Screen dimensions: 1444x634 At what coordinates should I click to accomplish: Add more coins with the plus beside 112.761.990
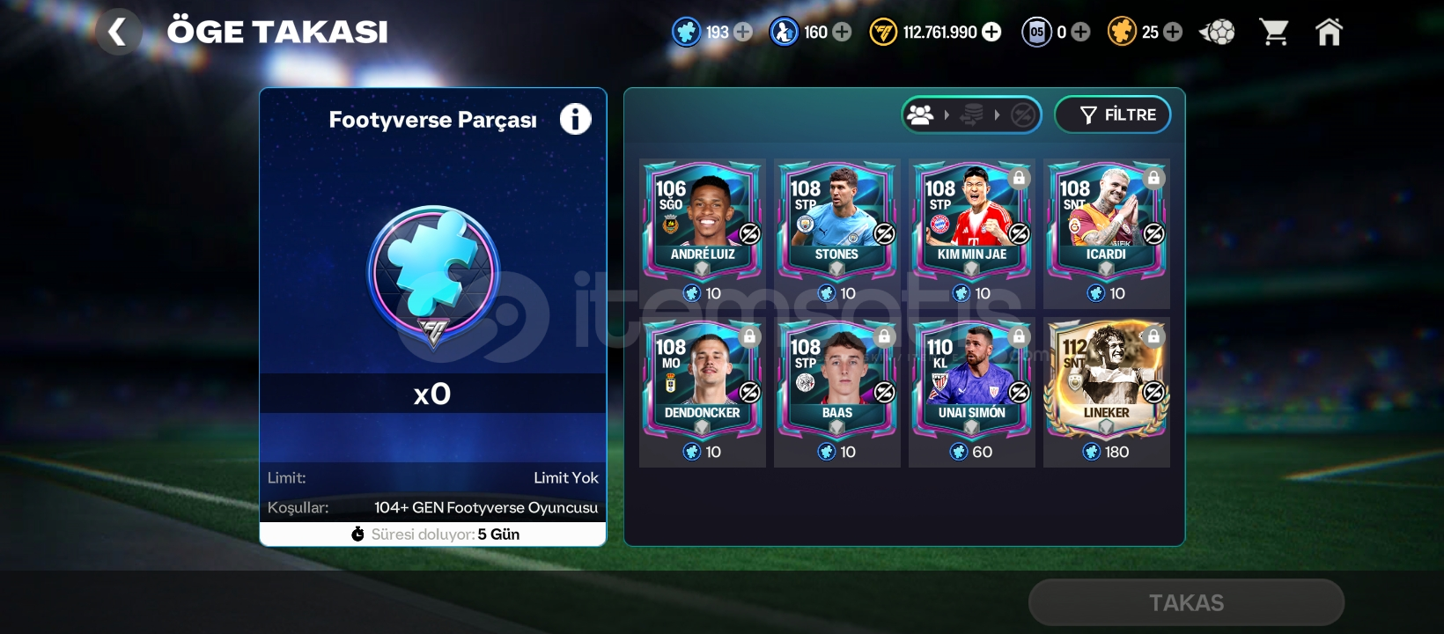tap(991, 33)
